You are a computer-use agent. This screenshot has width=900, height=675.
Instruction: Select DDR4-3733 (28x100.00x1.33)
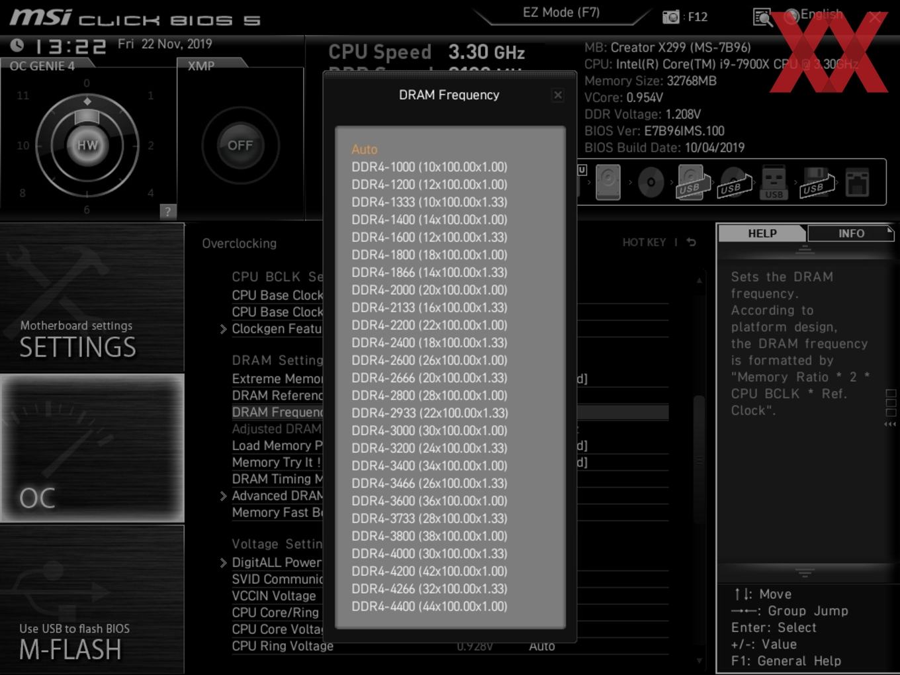coord(429,518)
